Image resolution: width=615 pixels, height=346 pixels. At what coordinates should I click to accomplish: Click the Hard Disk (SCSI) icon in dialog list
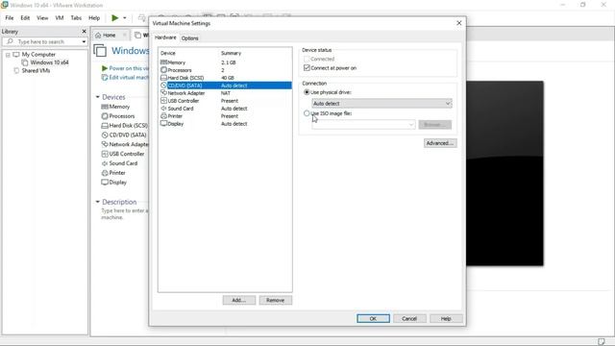163,78
